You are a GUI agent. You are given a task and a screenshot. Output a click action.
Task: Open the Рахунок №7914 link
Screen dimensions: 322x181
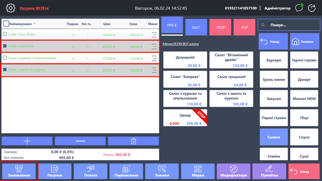(34, 8)
